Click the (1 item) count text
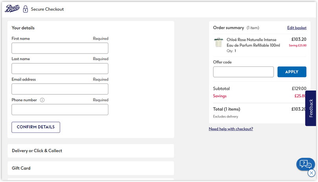Viewport: 318px width, 182px height. point(253,28)
